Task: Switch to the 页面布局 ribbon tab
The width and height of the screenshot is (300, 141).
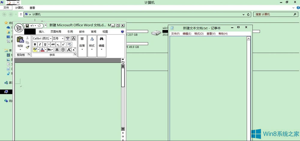Action: 56,32
